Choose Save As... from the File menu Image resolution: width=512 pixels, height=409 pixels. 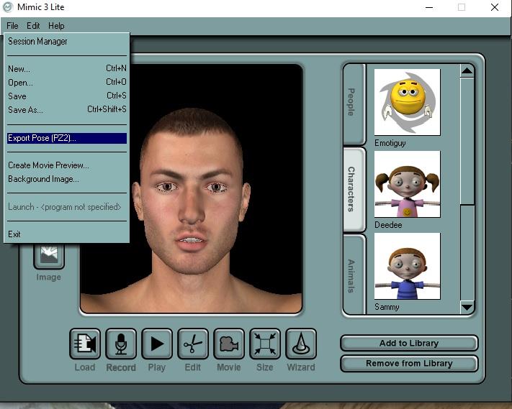[67, 110]
